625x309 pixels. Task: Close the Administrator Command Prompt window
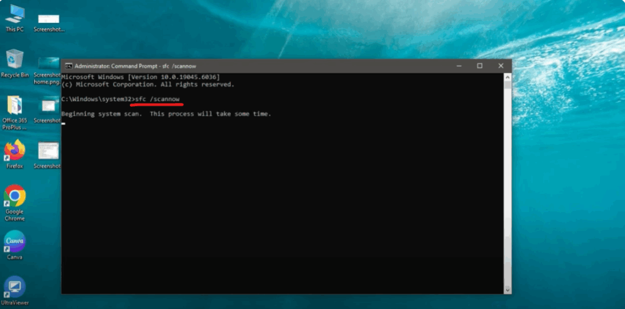pyautogui.click(x=501, y=66)
